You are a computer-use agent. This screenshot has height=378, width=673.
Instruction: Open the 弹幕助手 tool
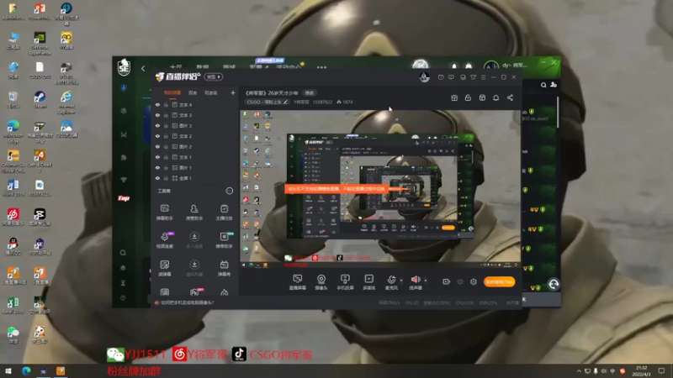pyautogui.click(x=164, y=213)
